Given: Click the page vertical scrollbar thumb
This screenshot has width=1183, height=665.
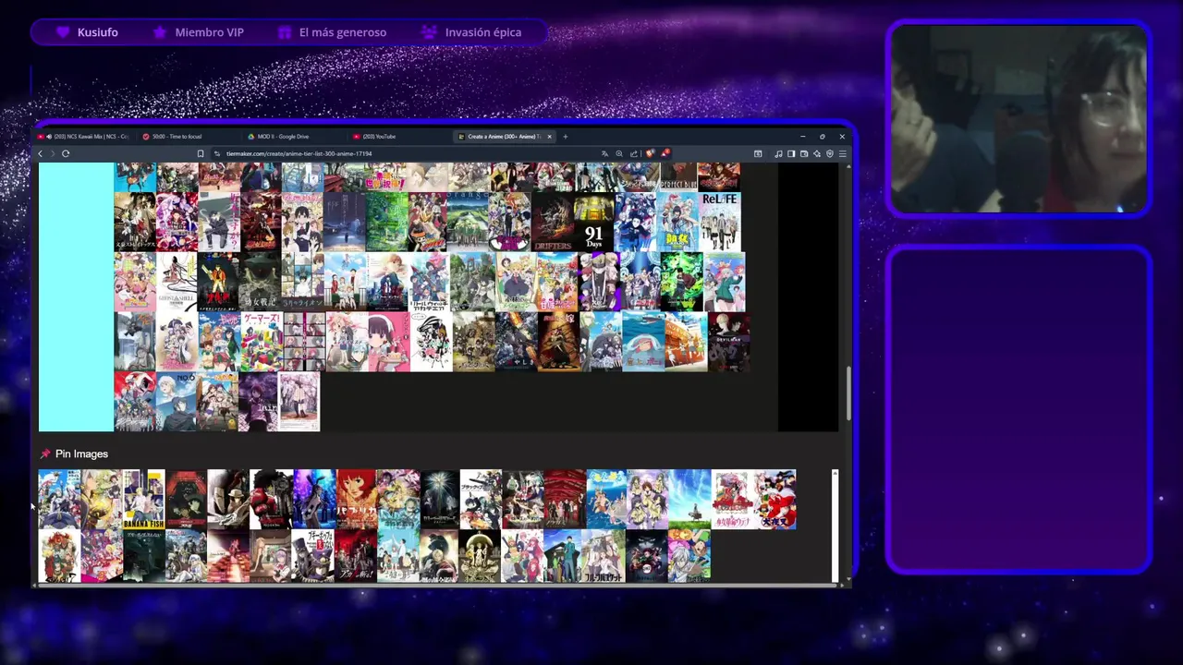Looking at the screenshot, I should click(848, 393).
